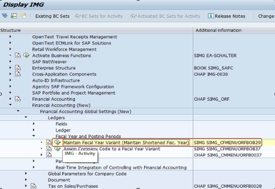Open documentation icon for the SIMG_CMMENUORFB0037 row
Screen dimensions: 275x189
pos(49,155)
